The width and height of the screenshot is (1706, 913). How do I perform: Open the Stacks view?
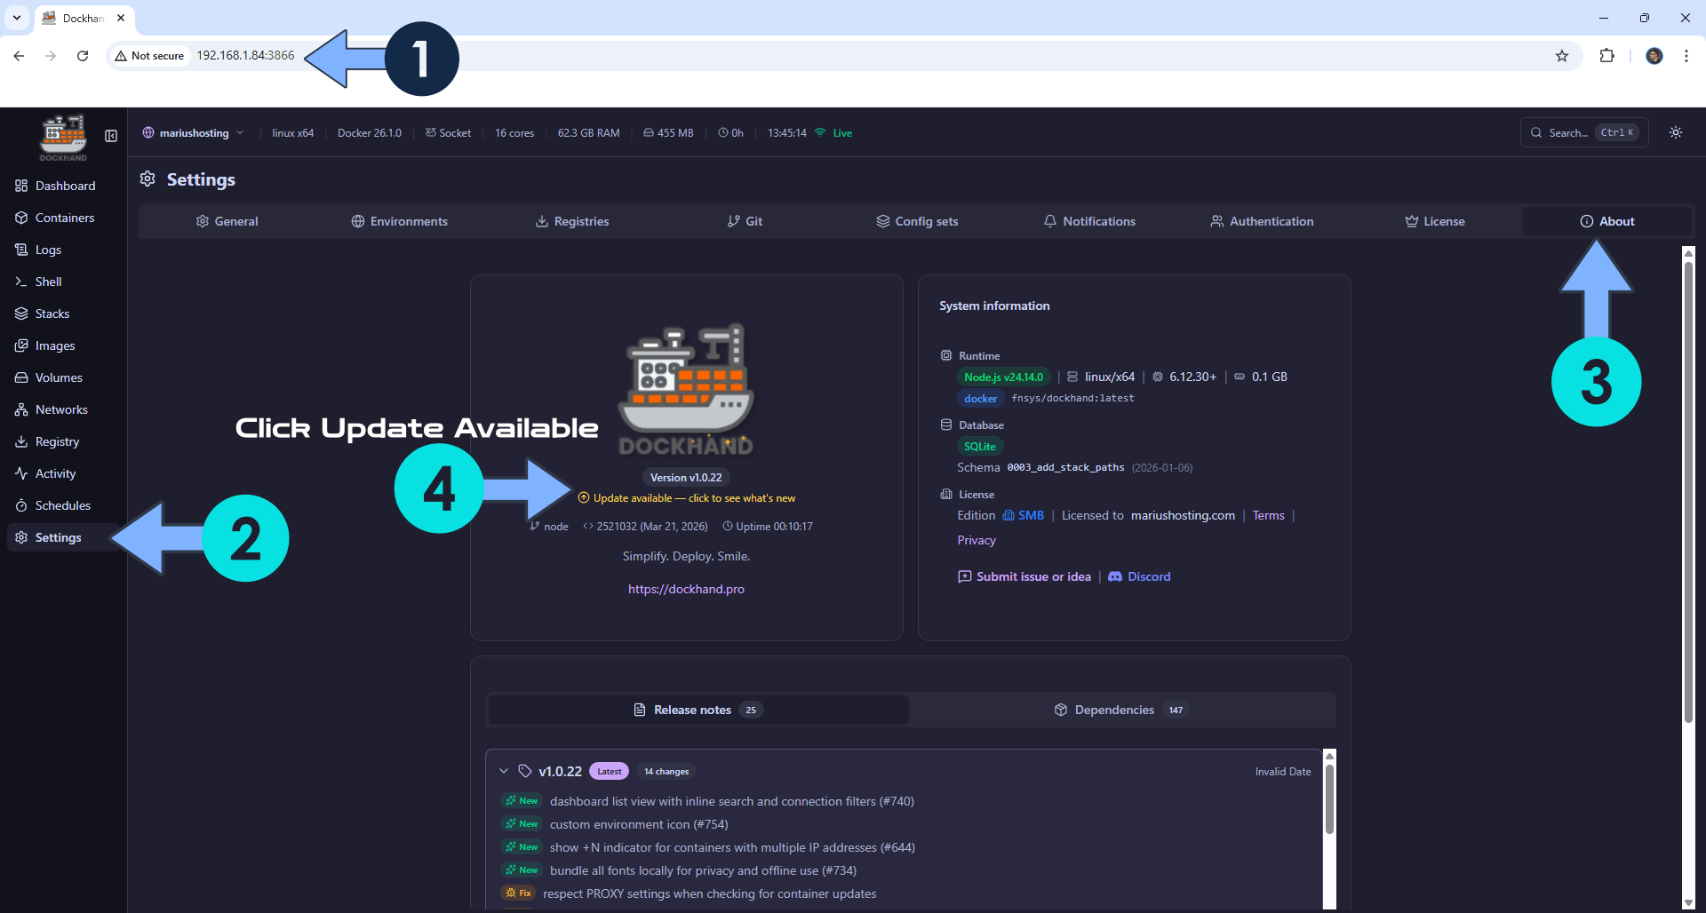pos(52,314)
